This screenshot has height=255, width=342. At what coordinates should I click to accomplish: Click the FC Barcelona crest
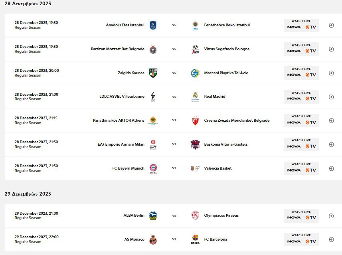click(195, 240)
